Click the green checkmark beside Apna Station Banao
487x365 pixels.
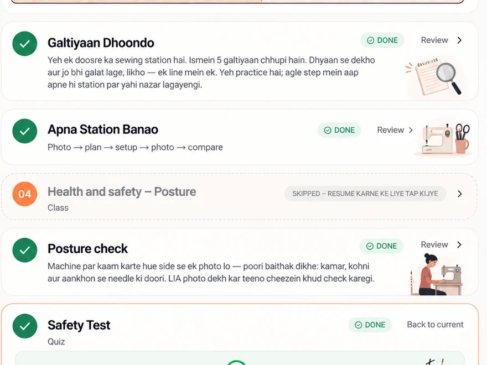tap(25, 131)
